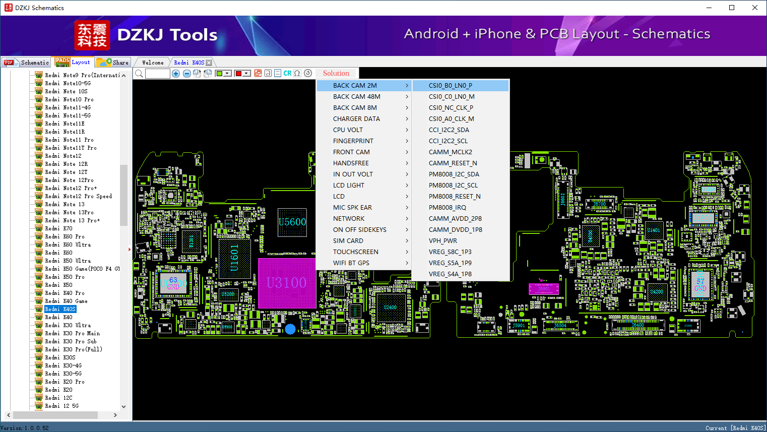Image resolution: width=767 pixels, height=432 pixels.
Task: Expand the TOUCHSCREEN submenu arrow
Action: click(407, 252)
